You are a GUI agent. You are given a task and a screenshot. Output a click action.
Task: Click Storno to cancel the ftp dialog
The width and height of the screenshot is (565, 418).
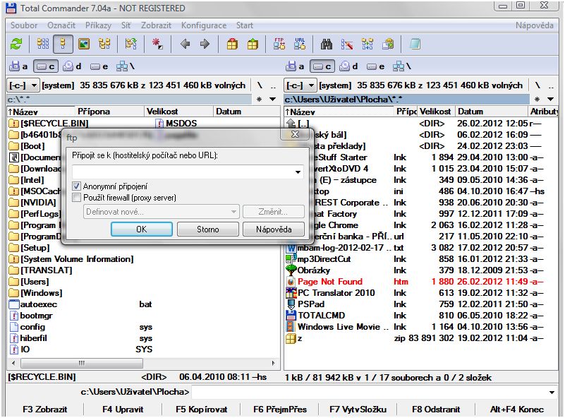[207, 229]
